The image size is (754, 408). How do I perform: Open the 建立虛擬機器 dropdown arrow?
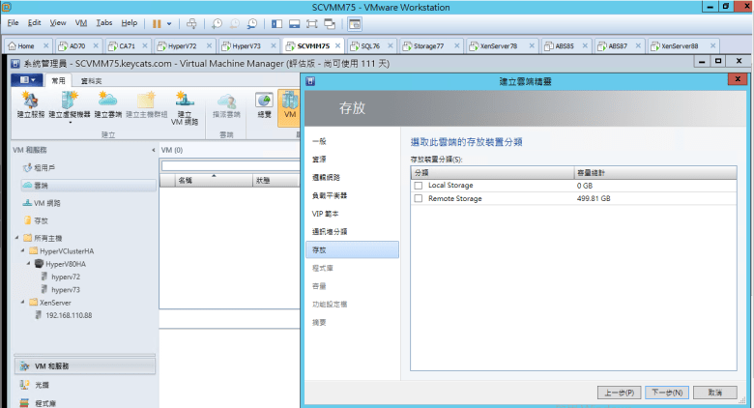pos(70,123)
